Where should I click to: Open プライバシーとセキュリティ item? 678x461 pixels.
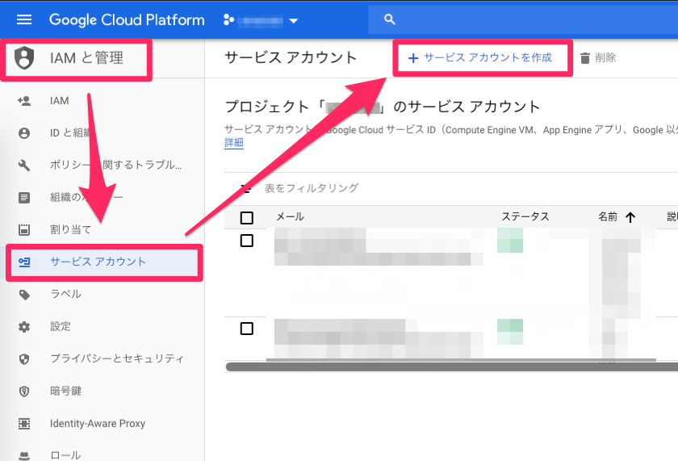pos(117,358)
